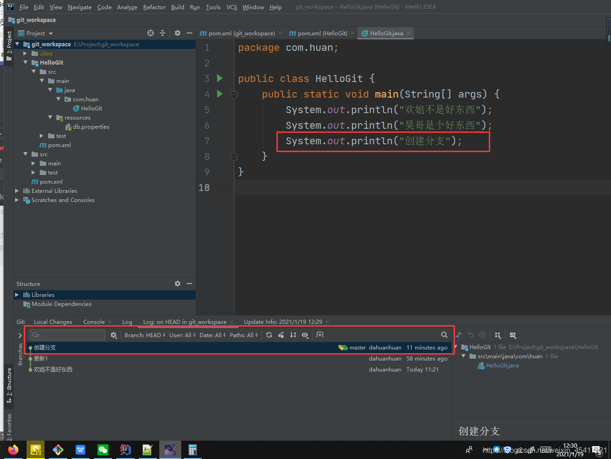Select db.properties in the project tree

91,126
